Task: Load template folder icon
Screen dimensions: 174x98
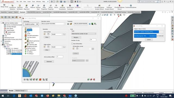Action: pyautogui.click(x=71, y=24)
